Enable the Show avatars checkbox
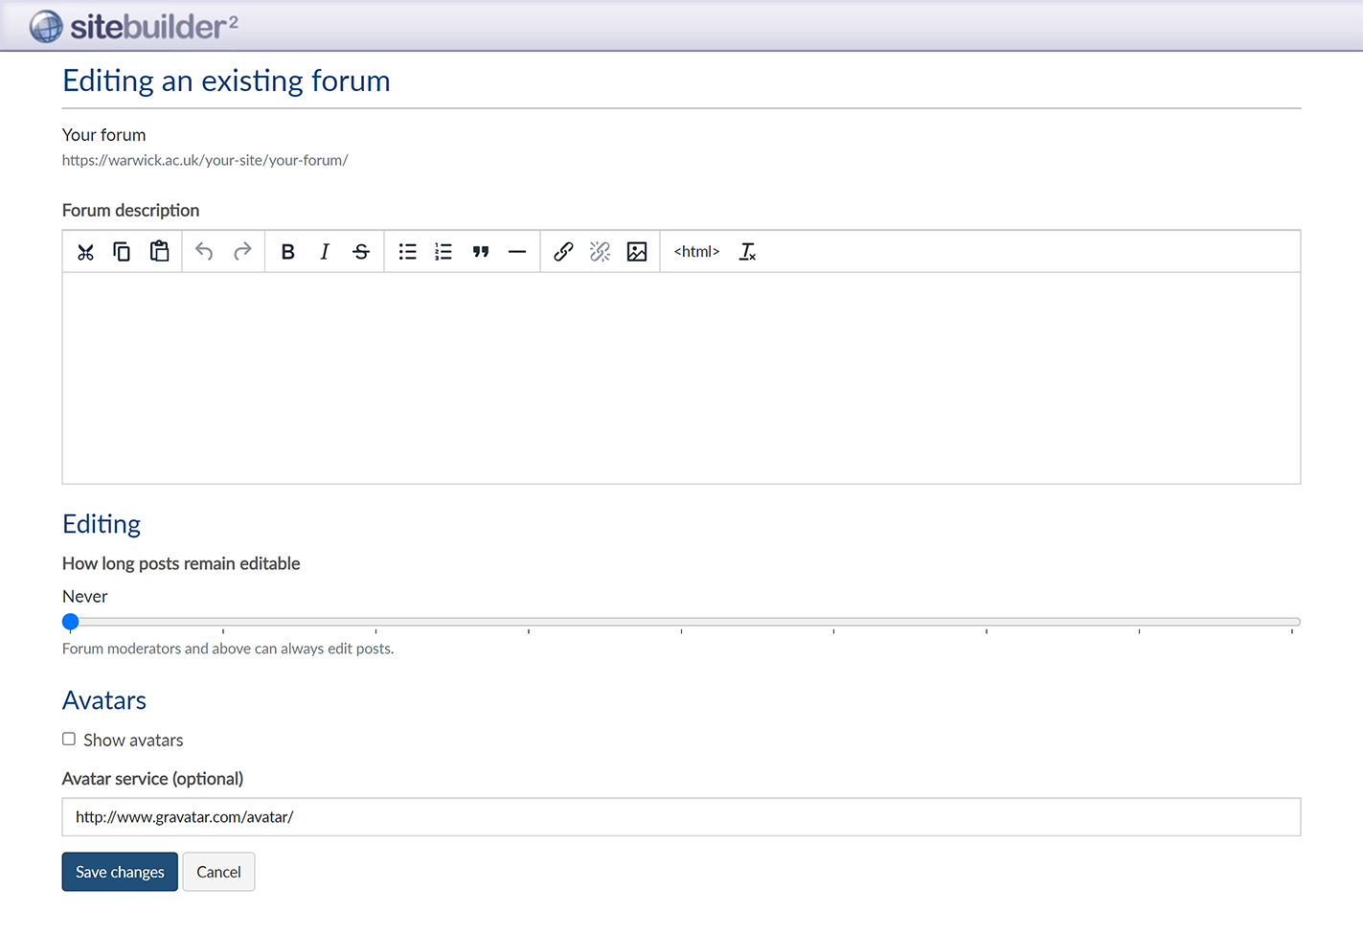The height and width of the screenshot is (935, 1363). click(69, 740)
